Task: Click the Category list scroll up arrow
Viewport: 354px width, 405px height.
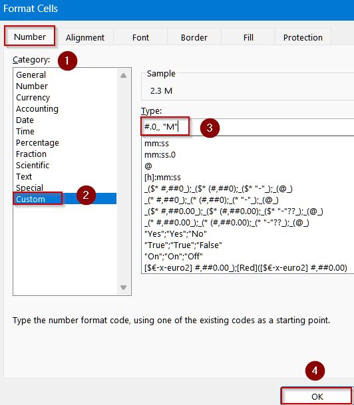Action: coord(124,75)
